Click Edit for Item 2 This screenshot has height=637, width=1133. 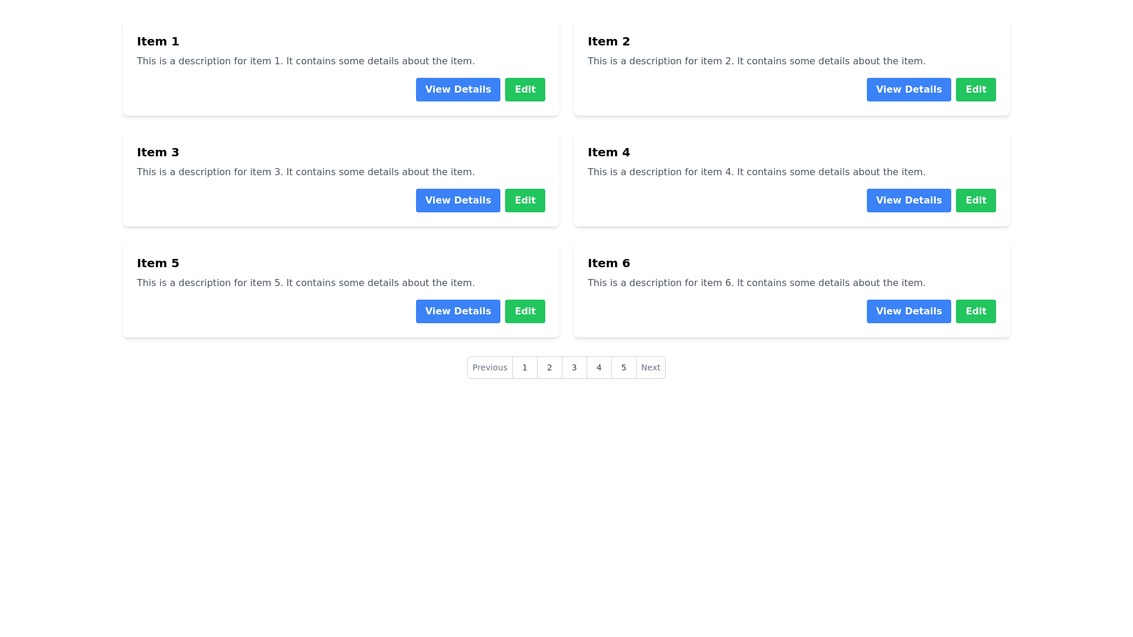pyautogui.click(x=975, y=89)
